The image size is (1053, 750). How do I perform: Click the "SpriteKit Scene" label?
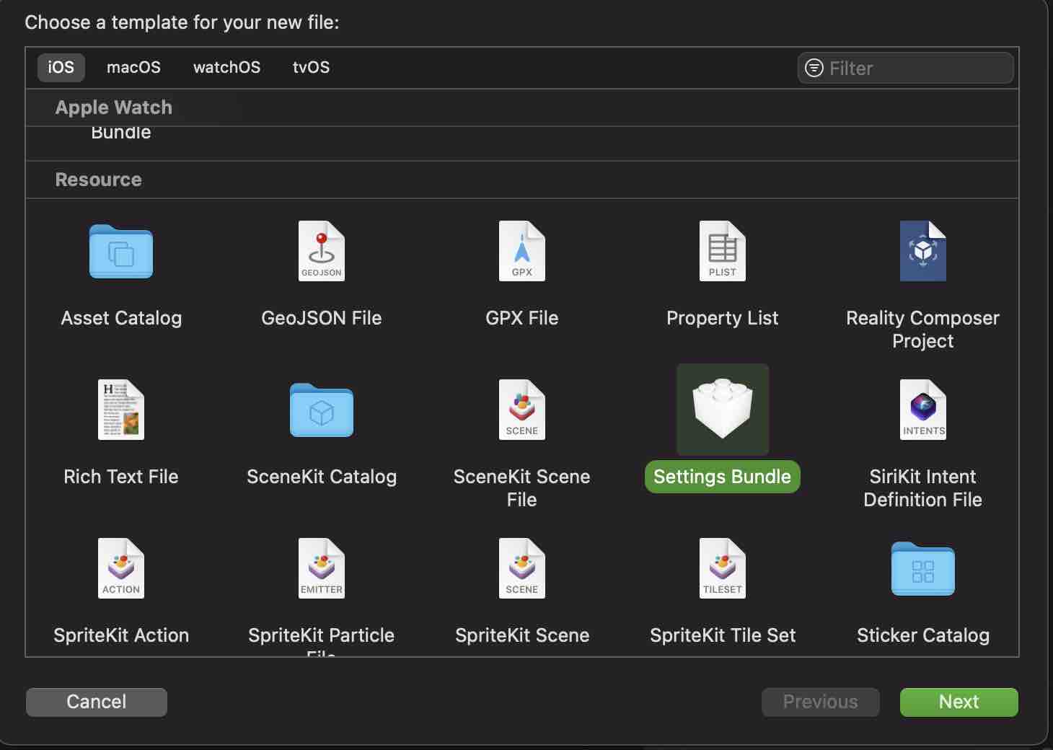[522, 635]
